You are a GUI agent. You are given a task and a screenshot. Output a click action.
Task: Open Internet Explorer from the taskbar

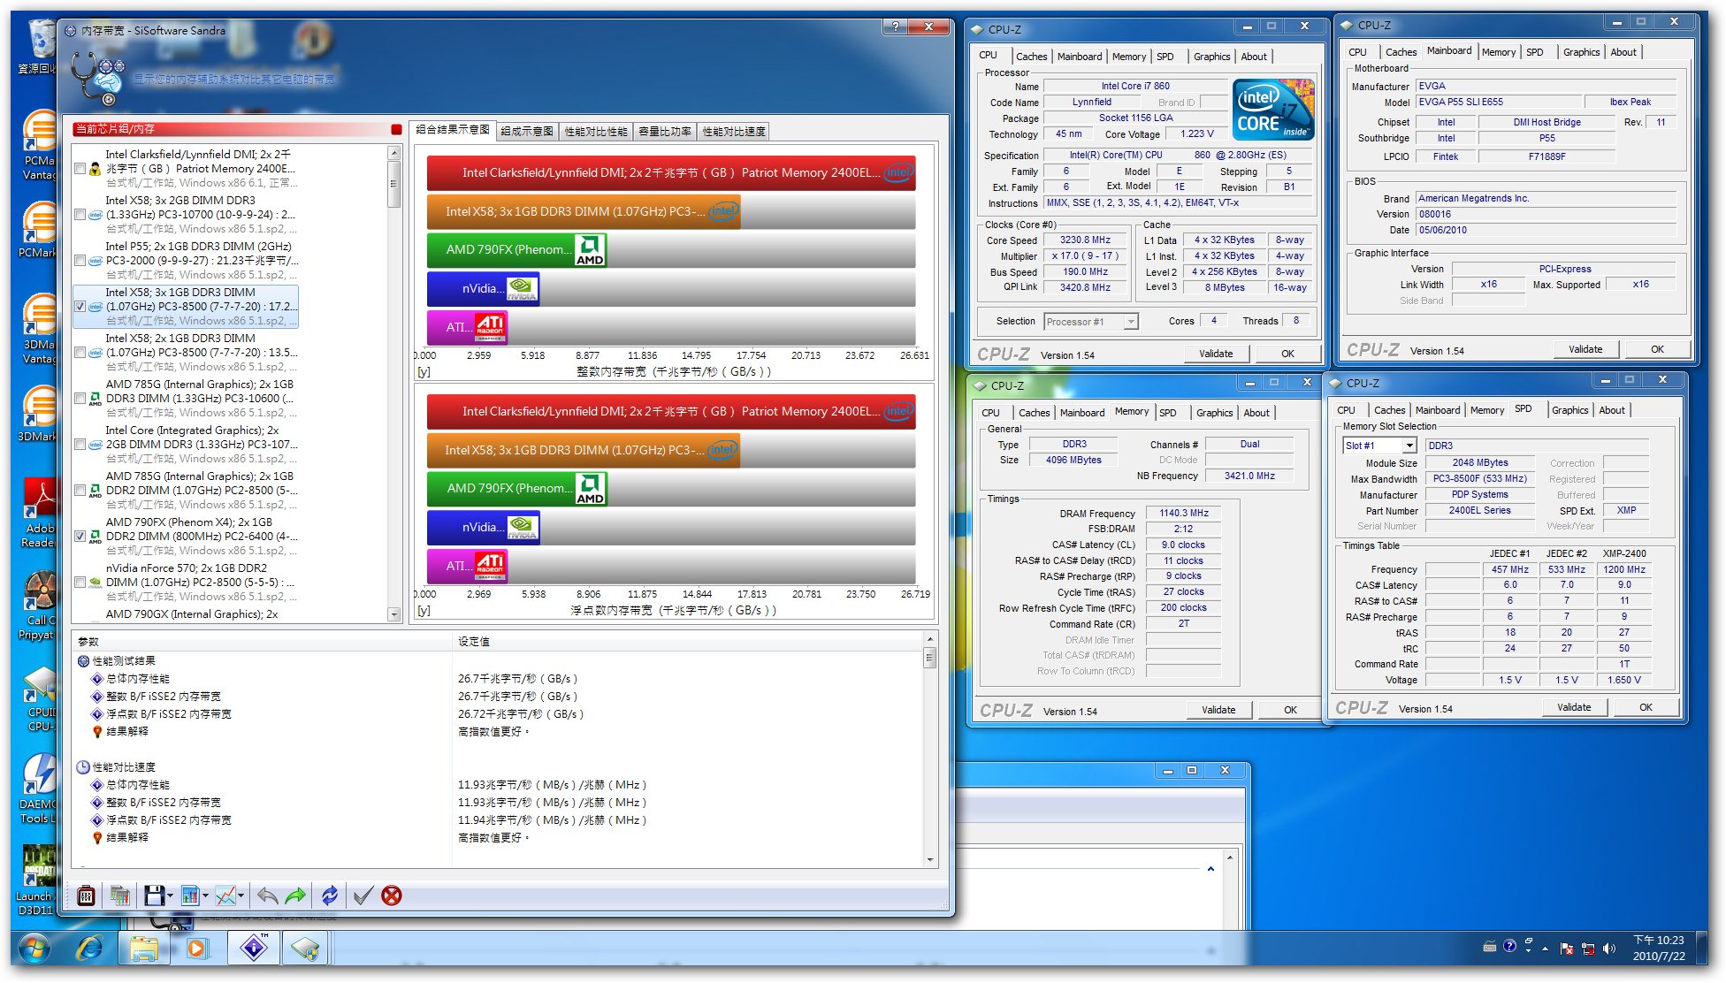pyautogui.click(x=89, y=949)
